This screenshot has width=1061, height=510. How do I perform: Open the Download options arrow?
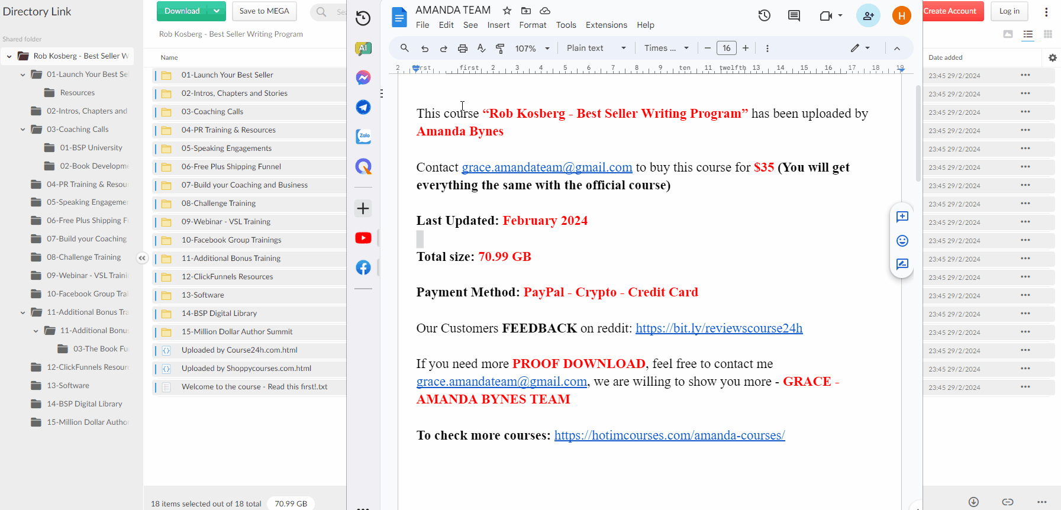click(217, 11)
